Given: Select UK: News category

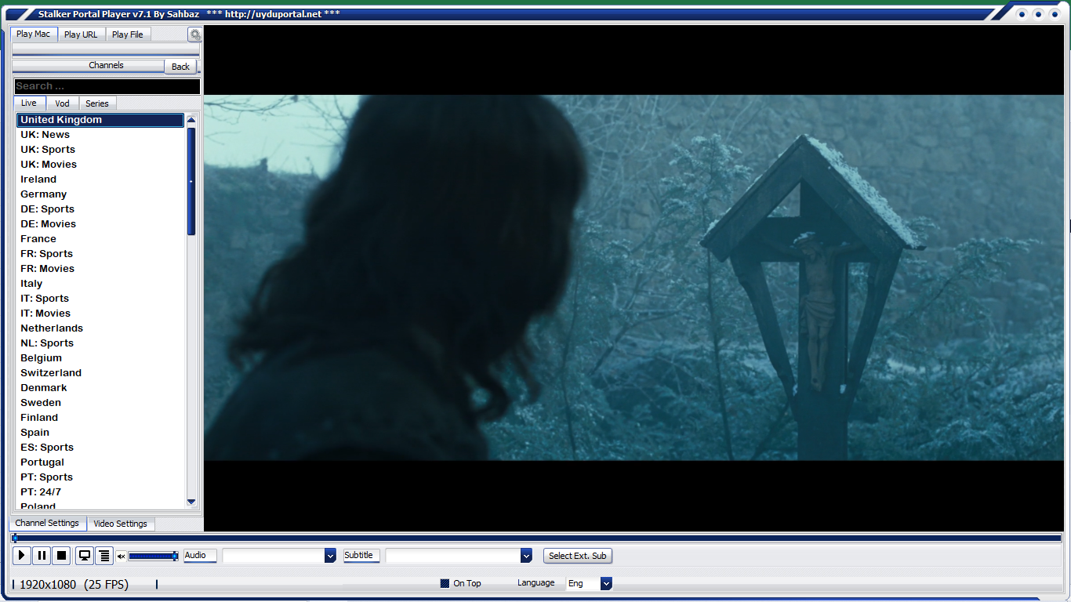Looking at the screenshot, I should [x=100, y=135].
